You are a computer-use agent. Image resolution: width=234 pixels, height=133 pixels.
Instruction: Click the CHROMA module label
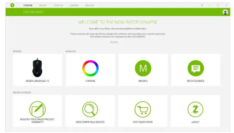[90, 81]
